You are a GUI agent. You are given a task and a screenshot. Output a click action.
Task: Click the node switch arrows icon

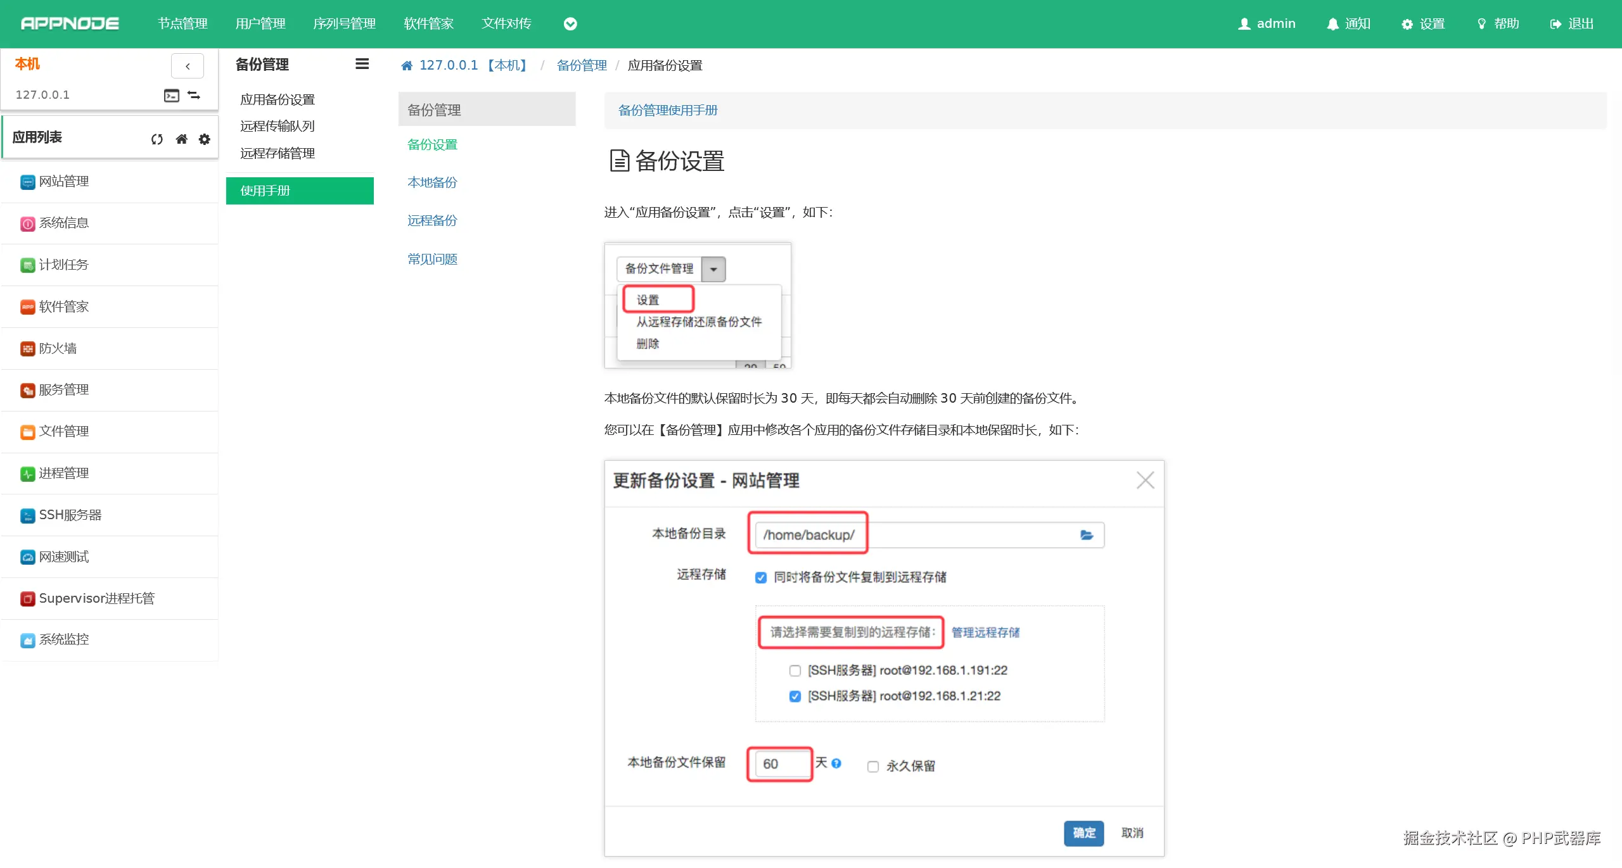[194, 96]
